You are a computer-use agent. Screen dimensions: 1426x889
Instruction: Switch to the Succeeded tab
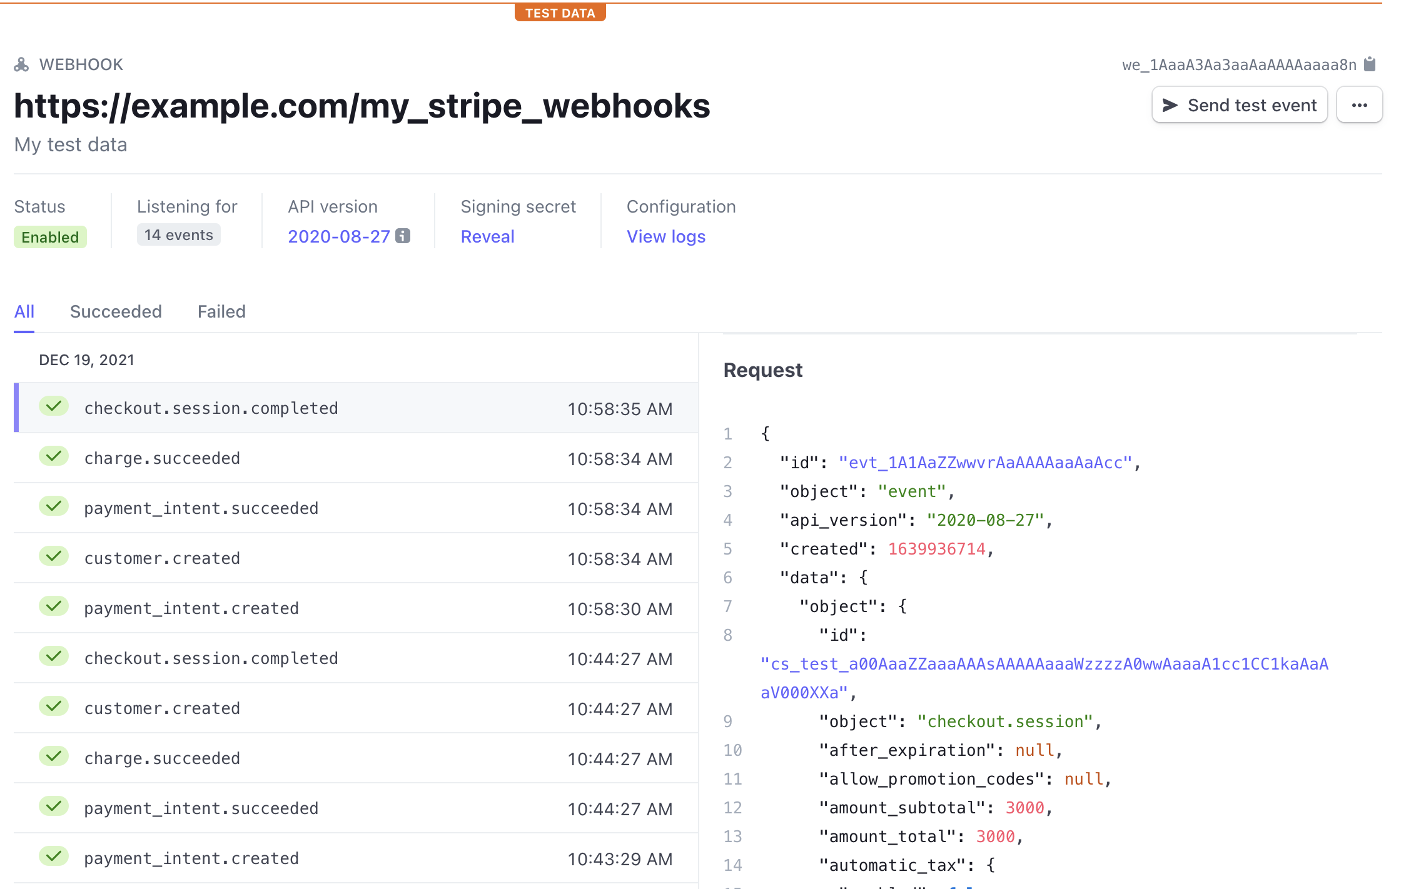coord(116,311)
